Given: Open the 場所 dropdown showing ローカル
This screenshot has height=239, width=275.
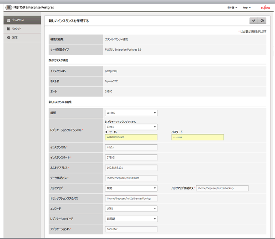Looking at the screenshot, I should [131, 113].
